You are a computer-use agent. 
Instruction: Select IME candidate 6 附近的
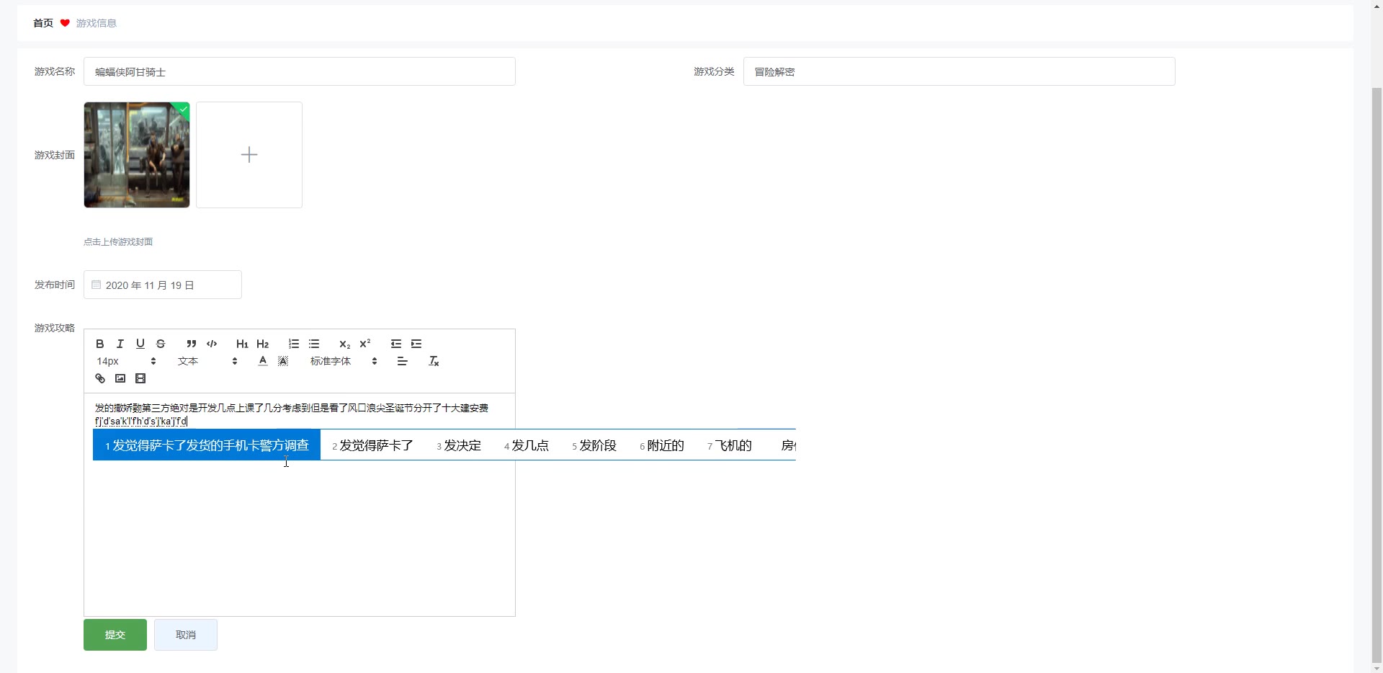coord(662,445)
